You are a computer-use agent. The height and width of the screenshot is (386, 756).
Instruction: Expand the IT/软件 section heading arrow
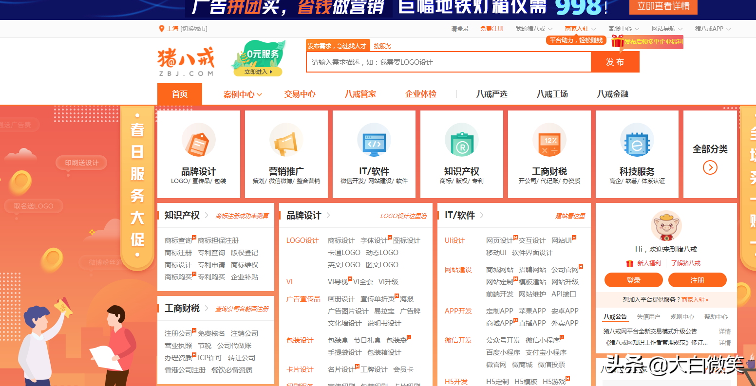[482, 215]
